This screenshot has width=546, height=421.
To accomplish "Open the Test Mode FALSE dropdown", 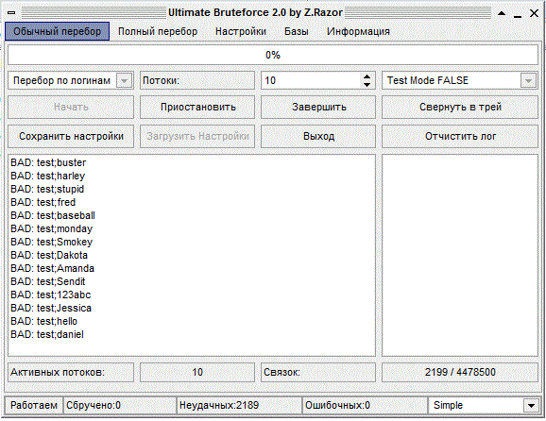I will (529, 81).
